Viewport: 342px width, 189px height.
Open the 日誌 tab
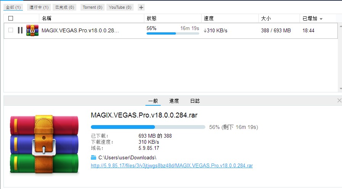(195, 101)
